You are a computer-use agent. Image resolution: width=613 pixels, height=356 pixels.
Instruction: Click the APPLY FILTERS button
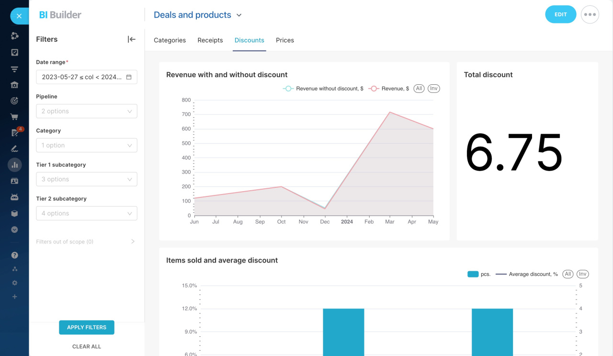coord(87,327)
